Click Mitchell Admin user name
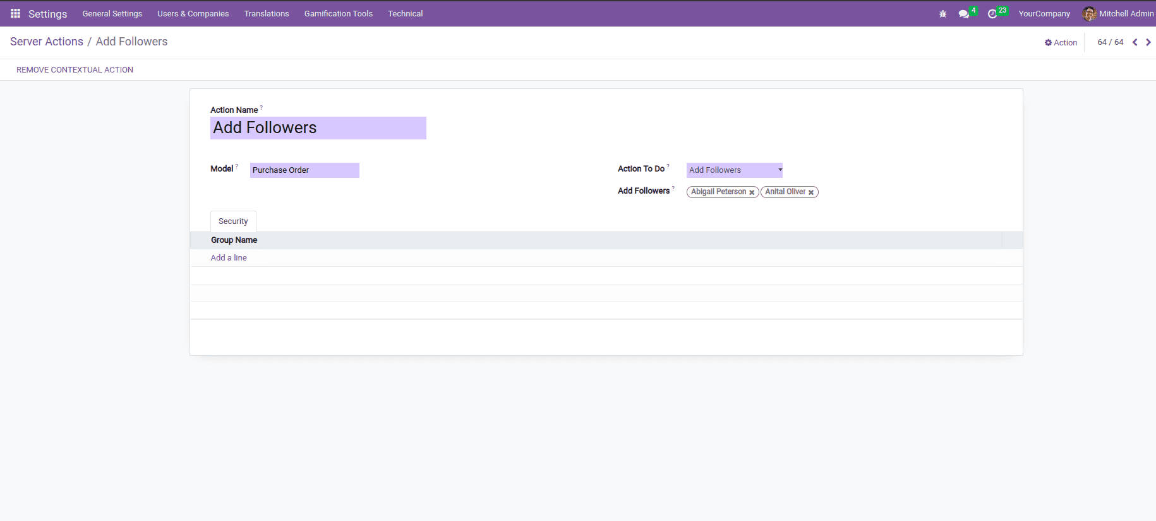This screenshot has width=1156, height=521. coord(1126,13)
